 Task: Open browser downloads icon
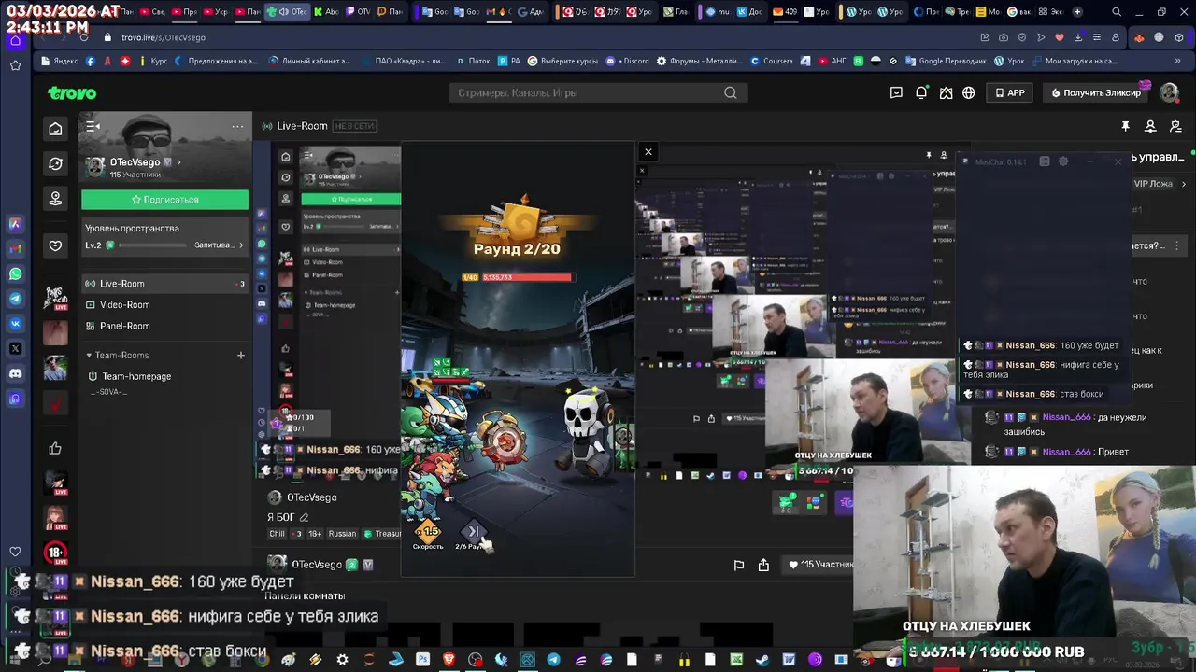point(1079,37)
